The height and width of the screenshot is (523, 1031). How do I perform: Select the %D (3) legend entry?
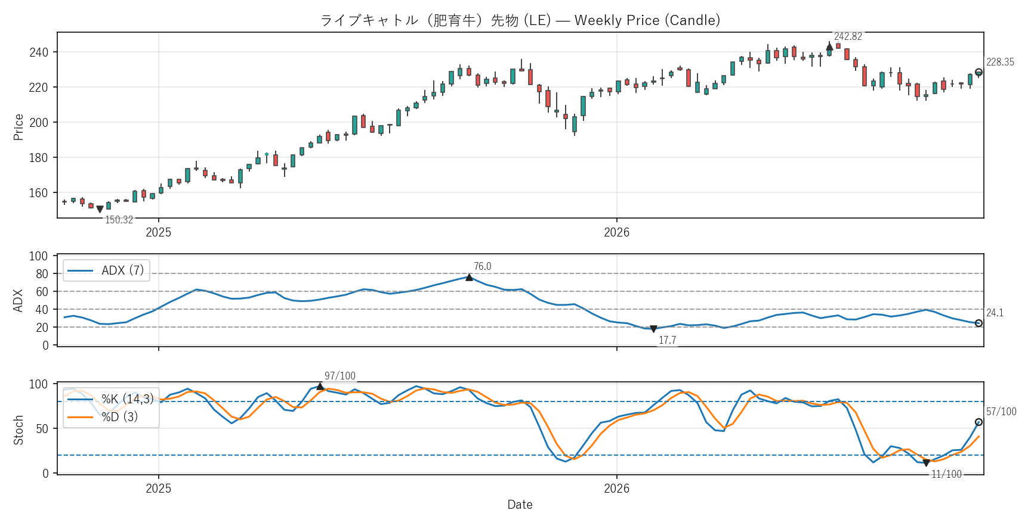click(x=103, y=416)
